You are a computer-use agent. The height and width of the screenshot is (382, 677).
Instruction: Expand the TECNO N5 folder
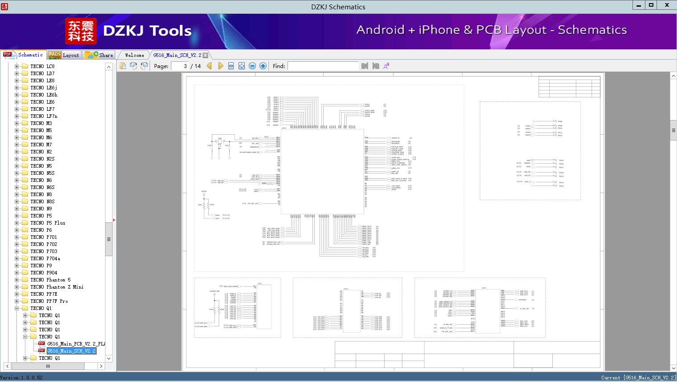coord(17,166)
